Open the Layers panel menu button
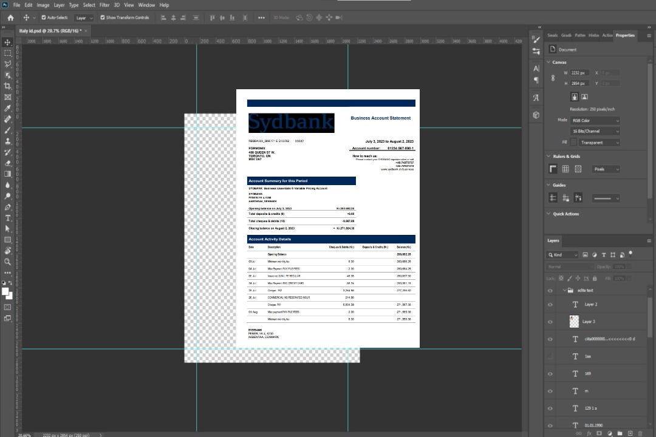Image resolution: width=656 pixels, height=437 pixels. (649, 241)
